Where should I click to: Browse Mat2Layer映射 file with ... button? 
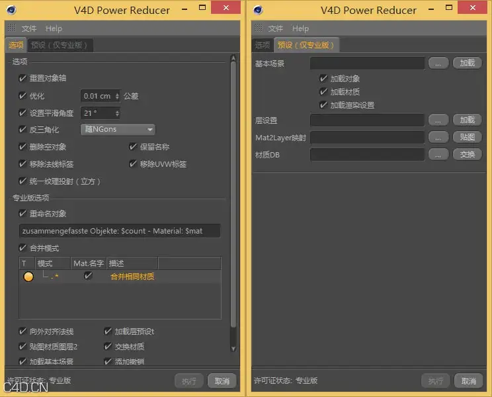438,138
